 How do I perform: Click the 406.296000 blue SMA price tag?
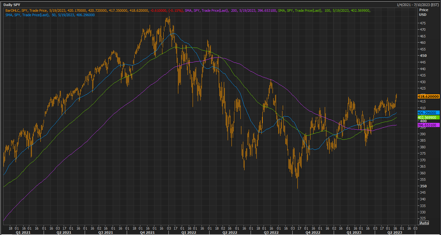coord(429,113)
